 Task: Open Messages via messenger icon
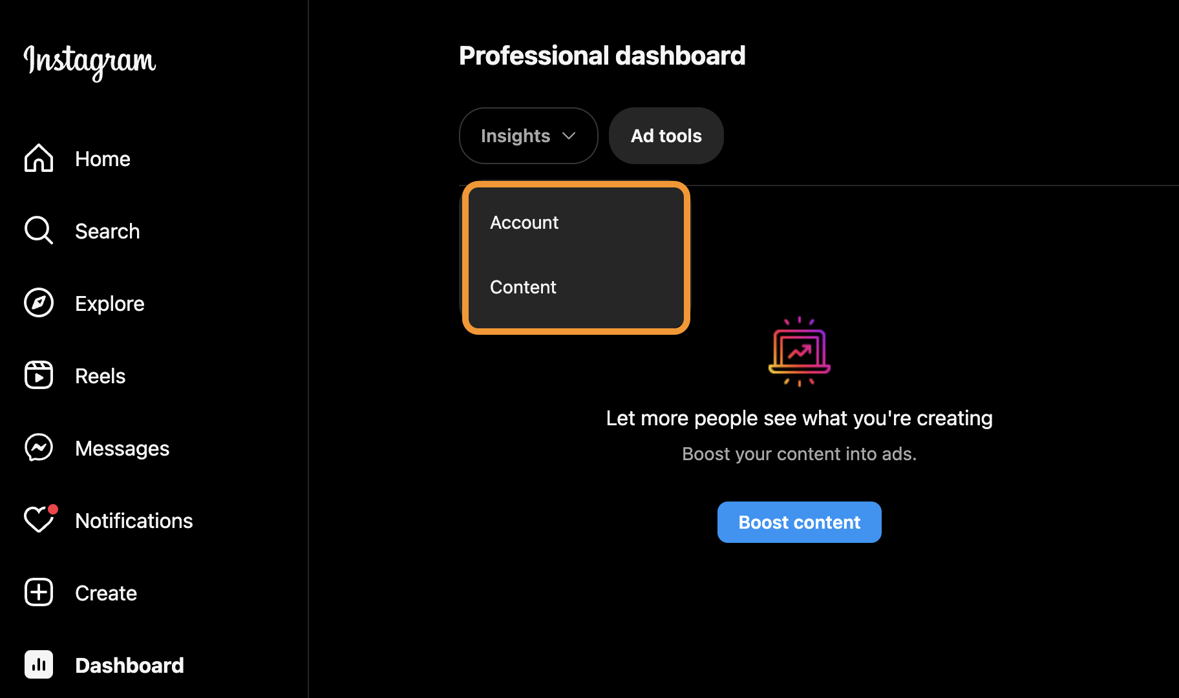[x=39, y=448]
